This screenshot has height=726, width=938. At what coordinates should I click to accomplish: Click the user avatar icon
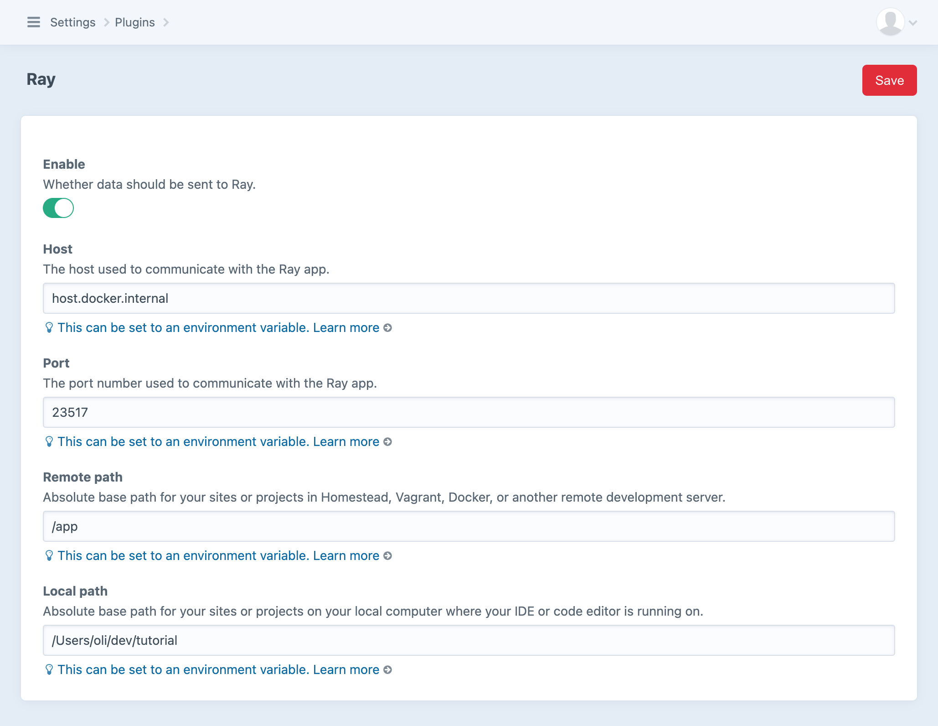890,22
